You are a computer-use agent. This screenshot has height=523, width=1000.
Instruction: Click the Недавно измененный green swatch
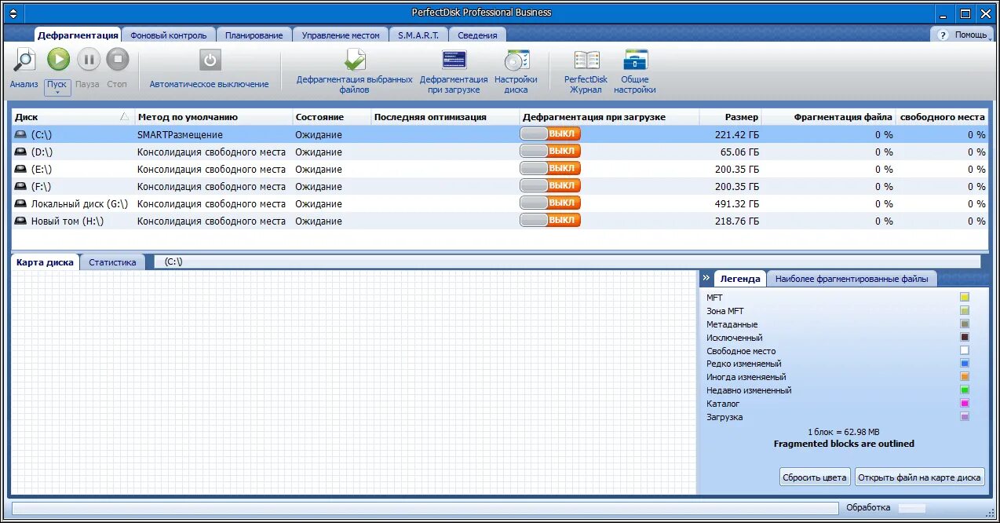tap(965, 390)
